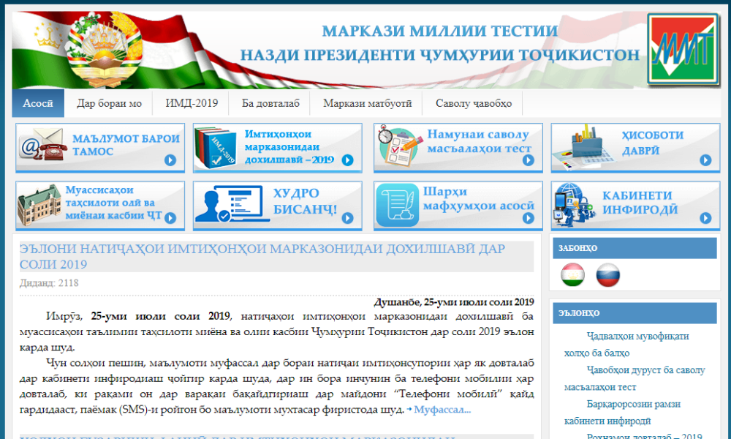Click the Tajik flag language icon
This screenshot has height=439, width=731.
coord(572,275)
